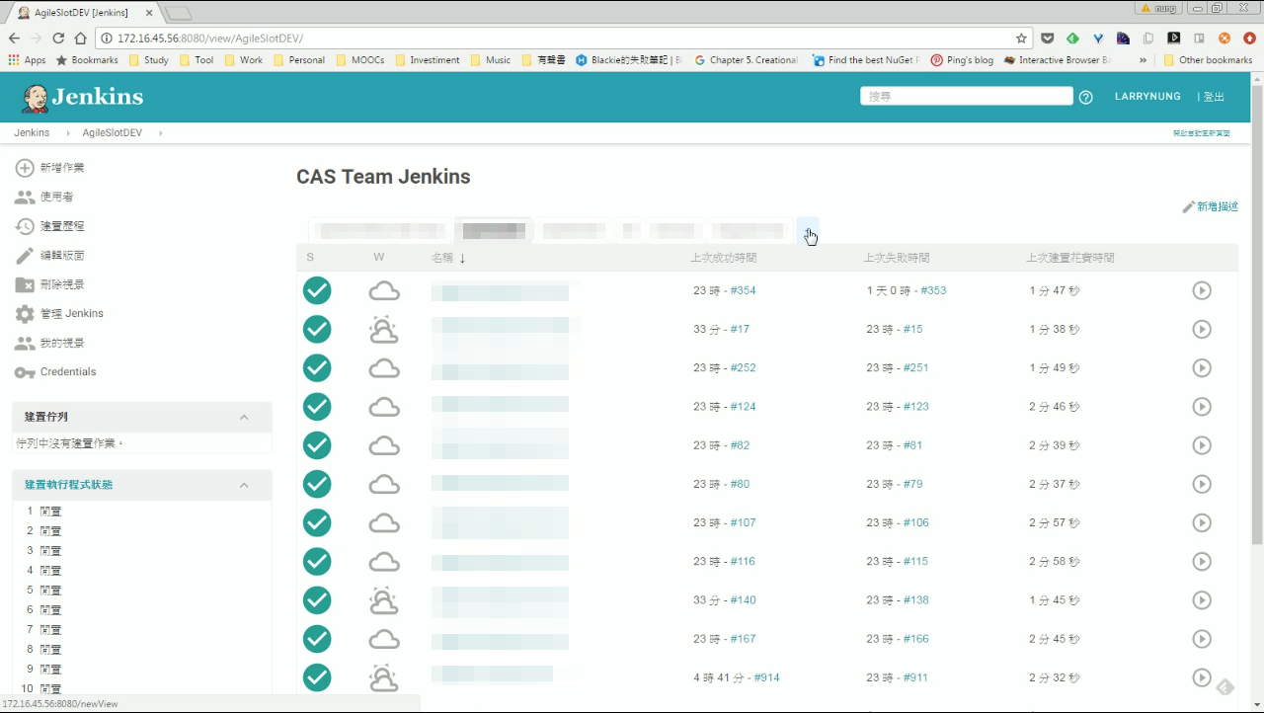Click the 新增作業 plus icon
Screen dimensions: 1264x713
[25, 168]
